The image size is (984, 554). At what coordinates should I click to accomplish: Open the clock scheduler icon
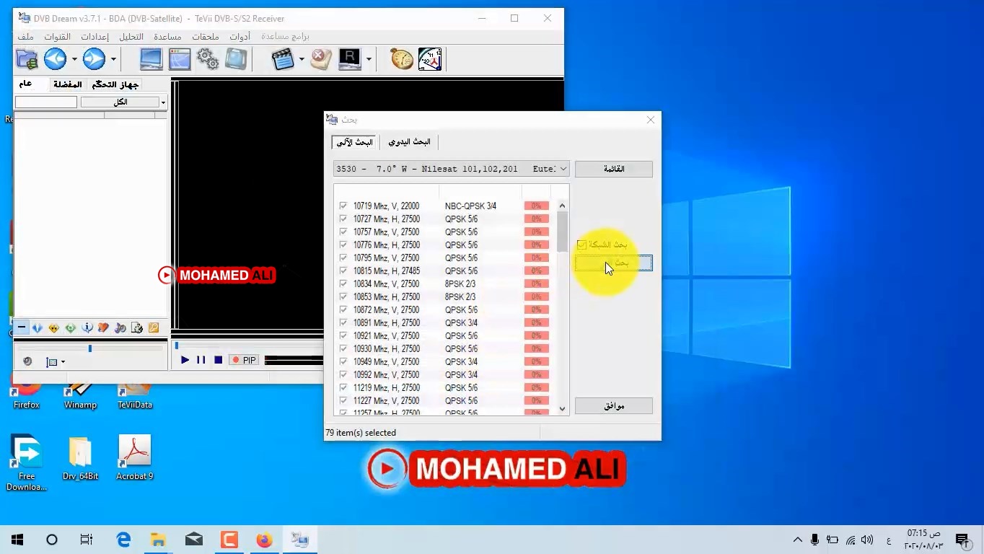(430, 59)
